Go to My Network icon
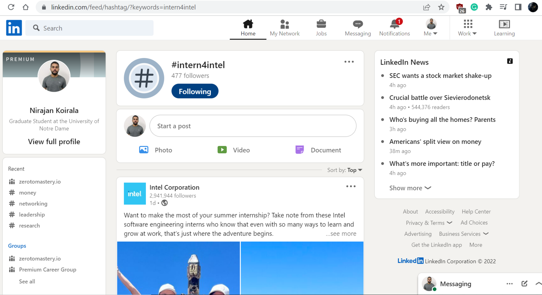The image size is (542, 295). pyautogui.click(x=284, y=24)
